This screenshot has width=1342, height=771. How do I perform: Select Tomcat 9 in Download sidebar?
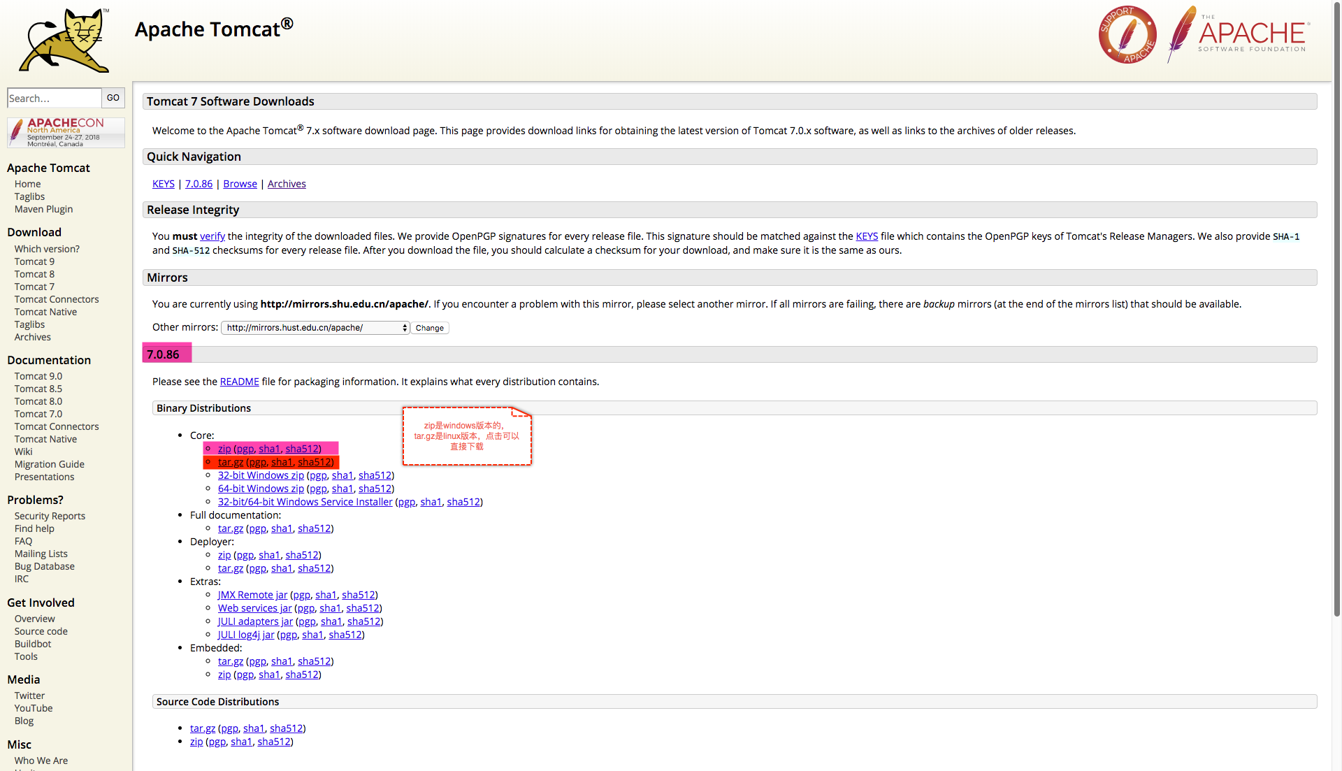pyautogui.click(x=34, y=261)
